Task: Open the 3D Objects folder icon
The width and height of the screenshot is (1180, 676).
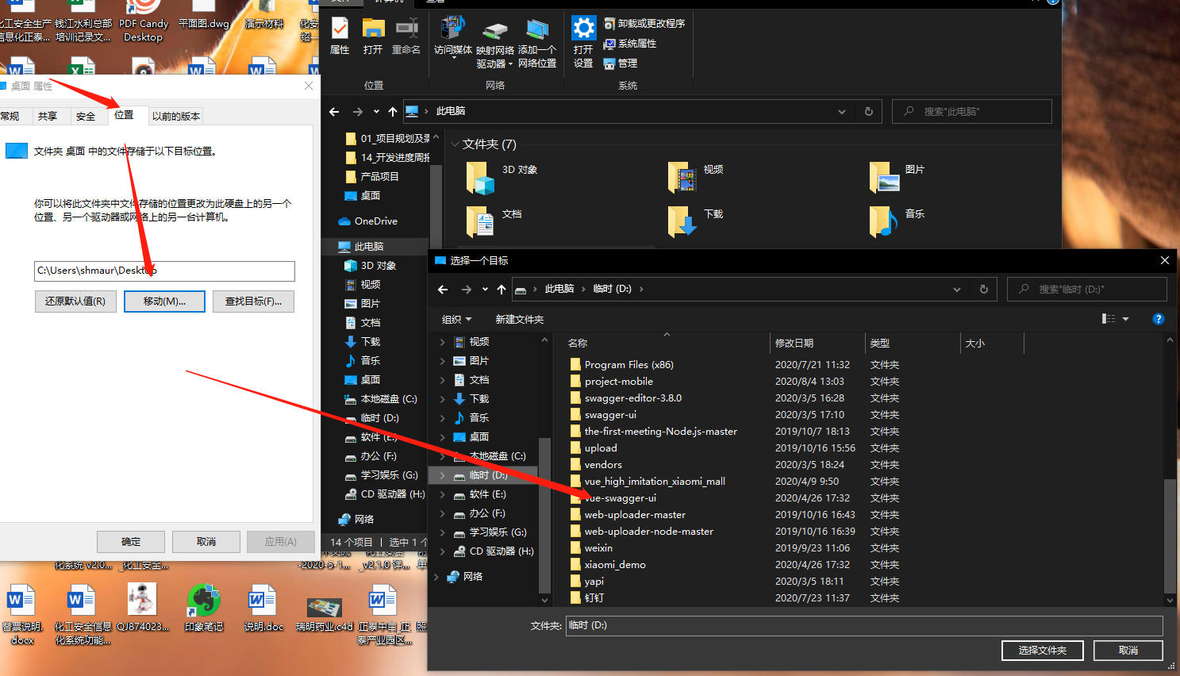Action: (x=481, y=178)
